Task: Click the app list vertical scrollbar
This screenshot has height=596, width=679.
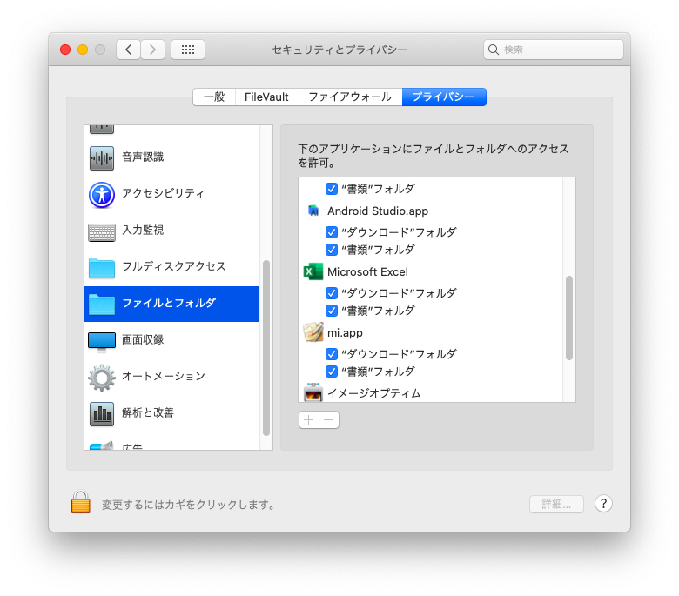Action: click(569, 318)
